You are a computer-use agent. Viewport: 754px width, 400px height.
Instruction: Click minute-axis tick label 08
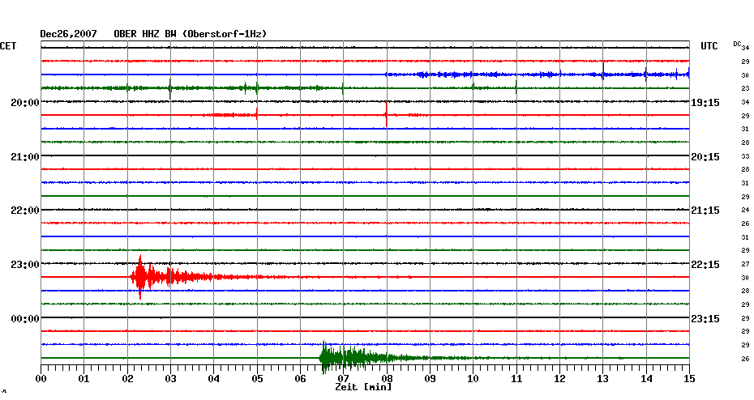tap(387, 379)
